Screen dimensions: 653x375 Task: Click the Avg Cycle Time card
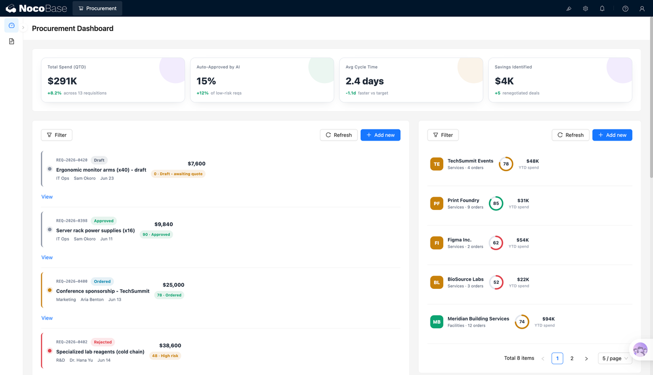coord(411,80)
